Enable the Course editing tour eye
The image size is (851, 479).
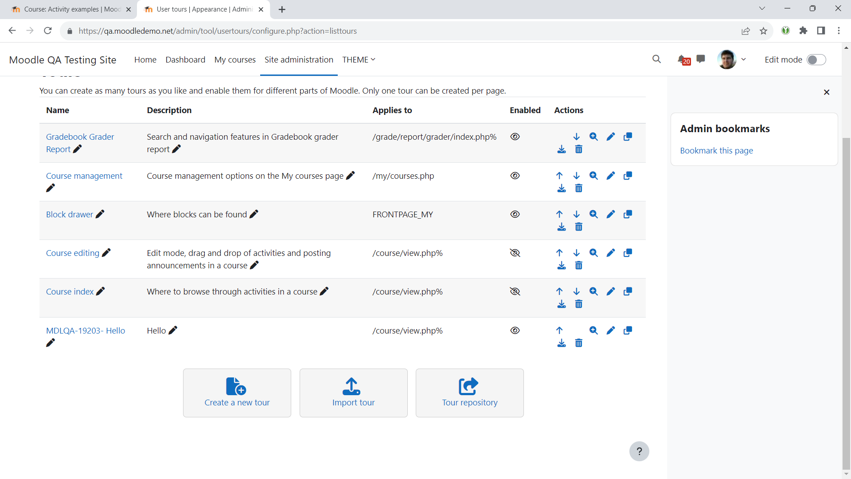pyautogui.click(x=515, y=253)
